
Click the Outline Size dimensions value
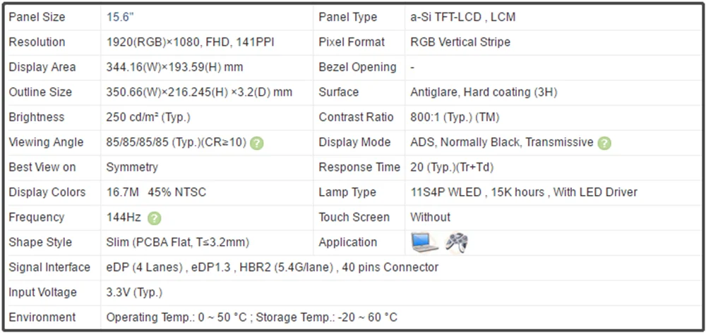pyautogui.click(x=199, y=92)
